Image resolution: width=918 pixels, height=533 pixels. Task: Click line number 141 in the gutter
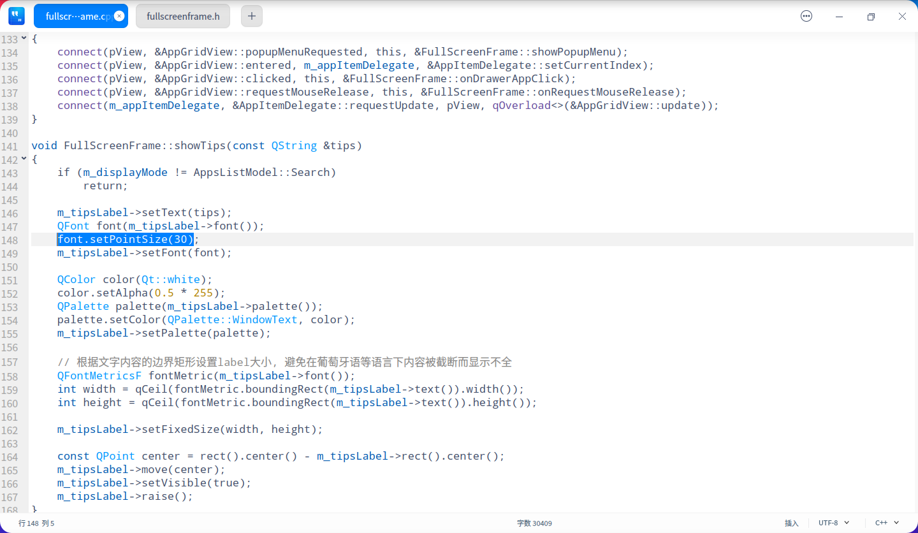(x=10, y=146)
